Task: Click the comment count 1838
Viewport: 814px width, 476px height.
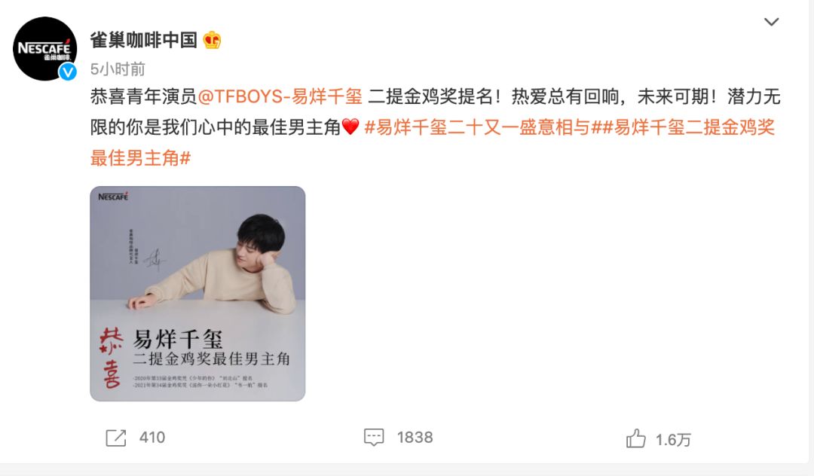Action: 415,438
